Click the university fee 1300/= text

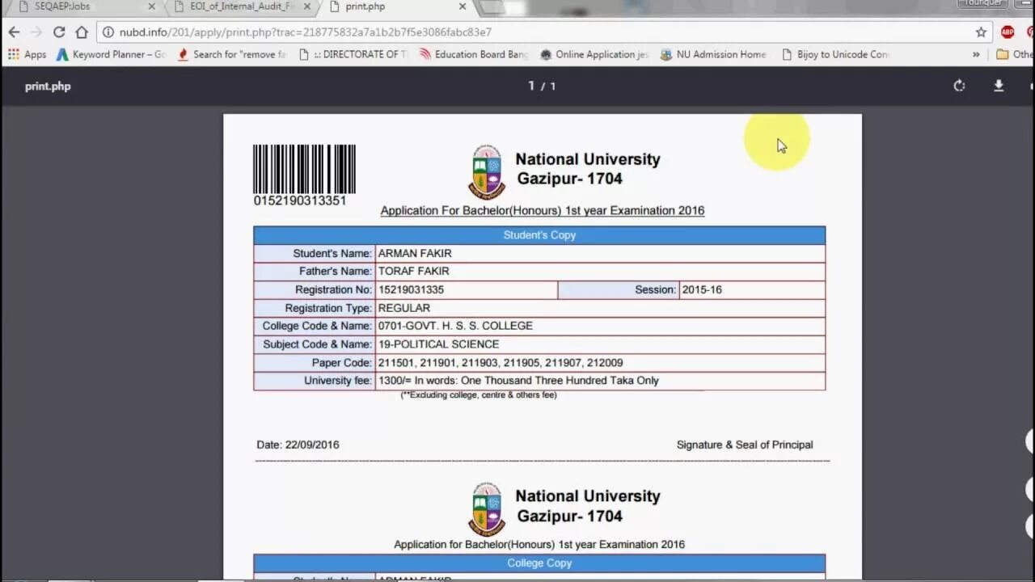click(x=518, y=380)
